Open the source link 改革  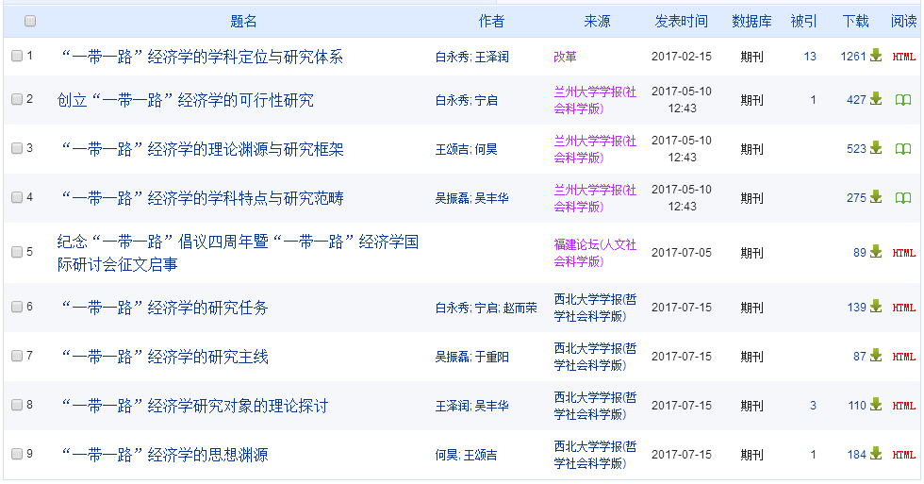[x=565, y=57]
